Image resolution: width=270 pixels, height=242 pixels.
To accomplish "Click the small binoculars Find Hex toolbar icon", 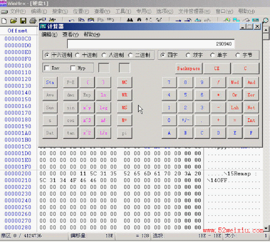I will click(x=139, y=20).
